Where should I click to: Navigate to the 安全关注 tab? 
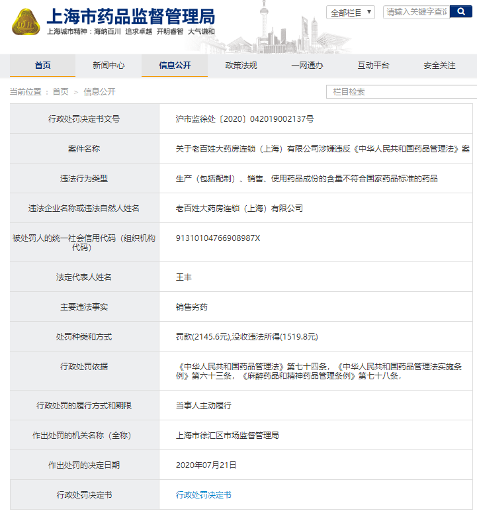pos(439,66)
